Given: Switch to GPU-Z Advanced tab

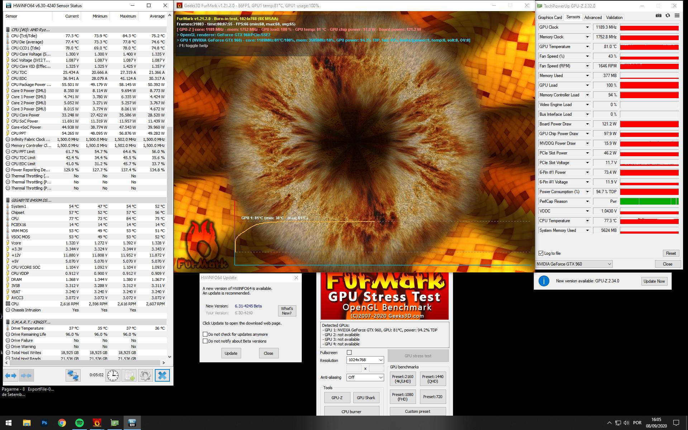Looking at the screenshot, I should (x=593, y=17).
